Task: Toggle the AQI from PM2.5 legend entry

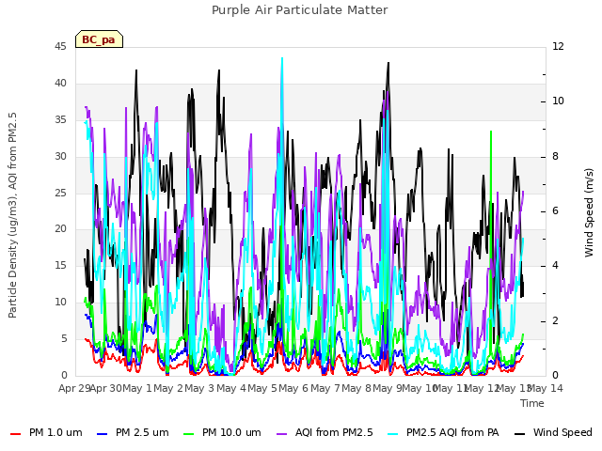Action: (x=325, y=433)
